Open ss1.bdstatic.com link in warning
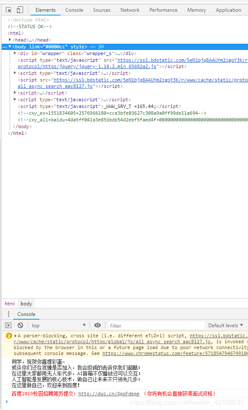The height and width of the screenshot is (410, 248). (x=219, y=336)
